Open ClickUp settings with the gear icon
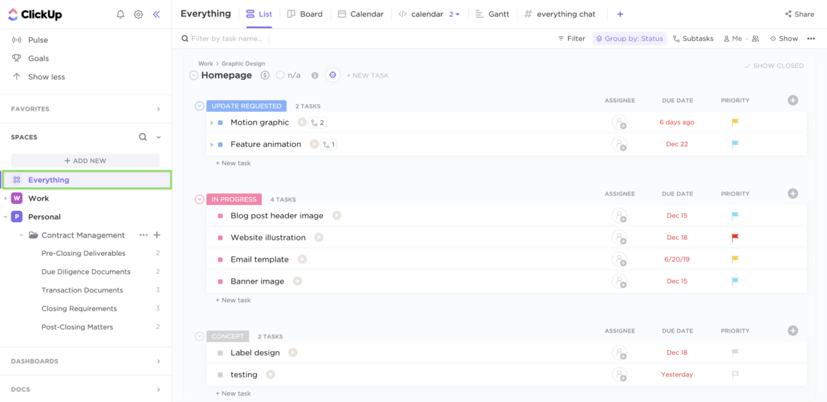Screen dimensions: 827x402 point(138,14)
